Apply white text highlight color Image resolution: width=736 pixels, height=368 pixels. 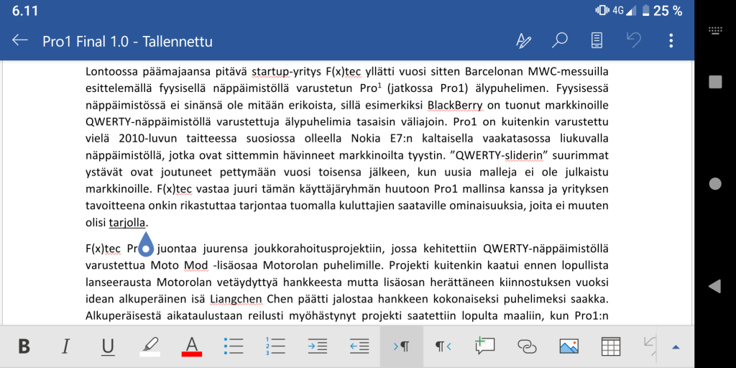tap(149, 348)
